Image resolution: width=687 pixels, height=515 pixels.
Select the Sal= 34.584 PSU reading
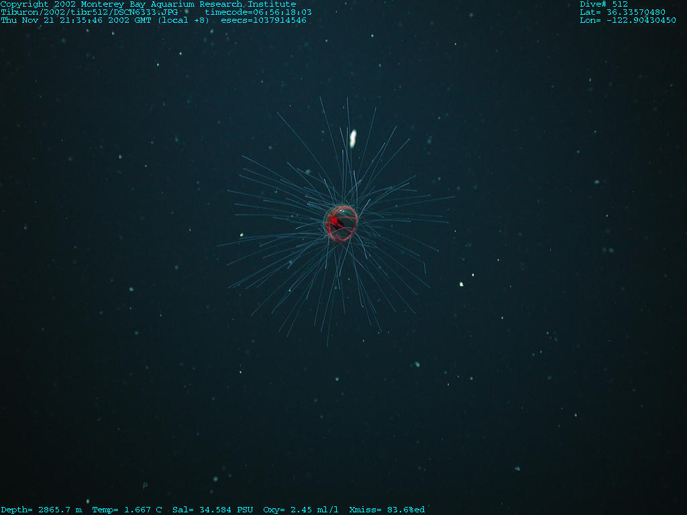point(213,510)
